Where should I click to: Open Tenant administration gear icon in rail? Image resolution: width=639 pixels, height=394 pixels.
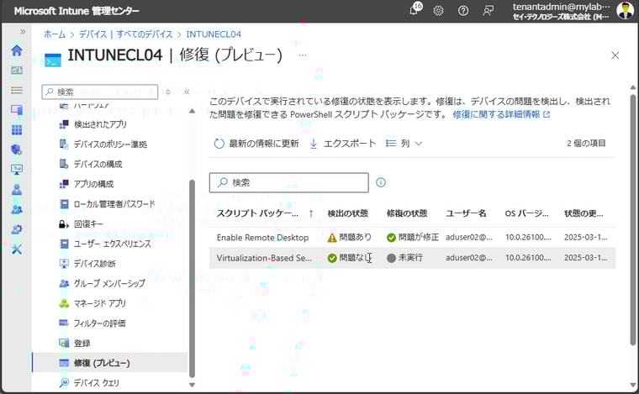(17, 229)
